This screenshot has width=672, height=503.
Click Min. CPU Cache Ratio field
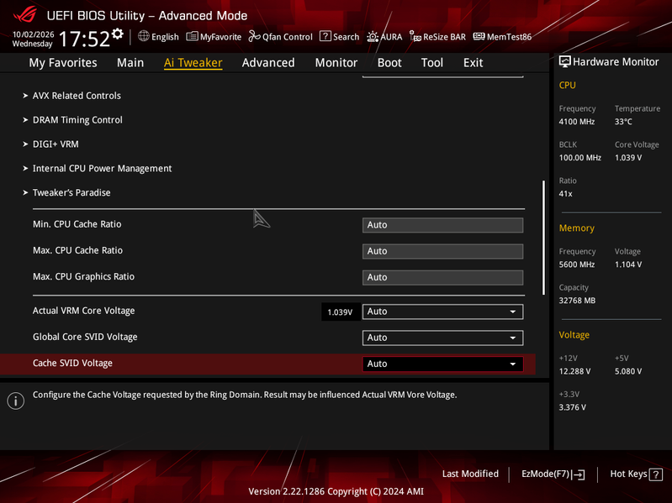coord(442,225)
